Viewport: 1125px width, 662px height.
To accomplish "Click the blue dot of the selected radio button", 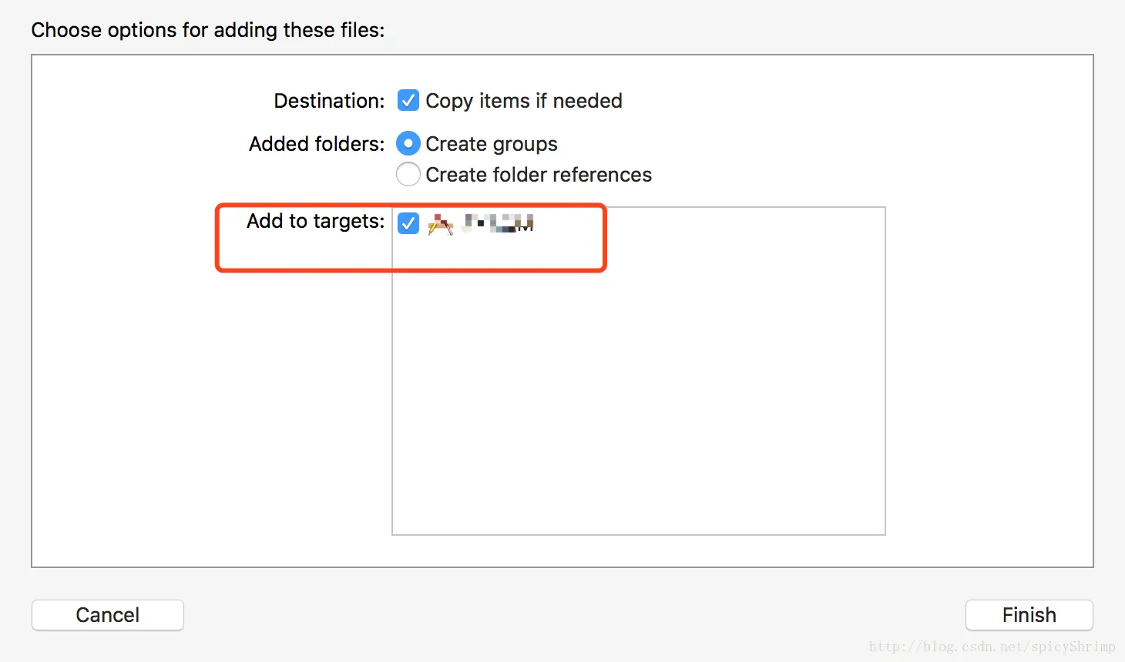I will [408, 144].
